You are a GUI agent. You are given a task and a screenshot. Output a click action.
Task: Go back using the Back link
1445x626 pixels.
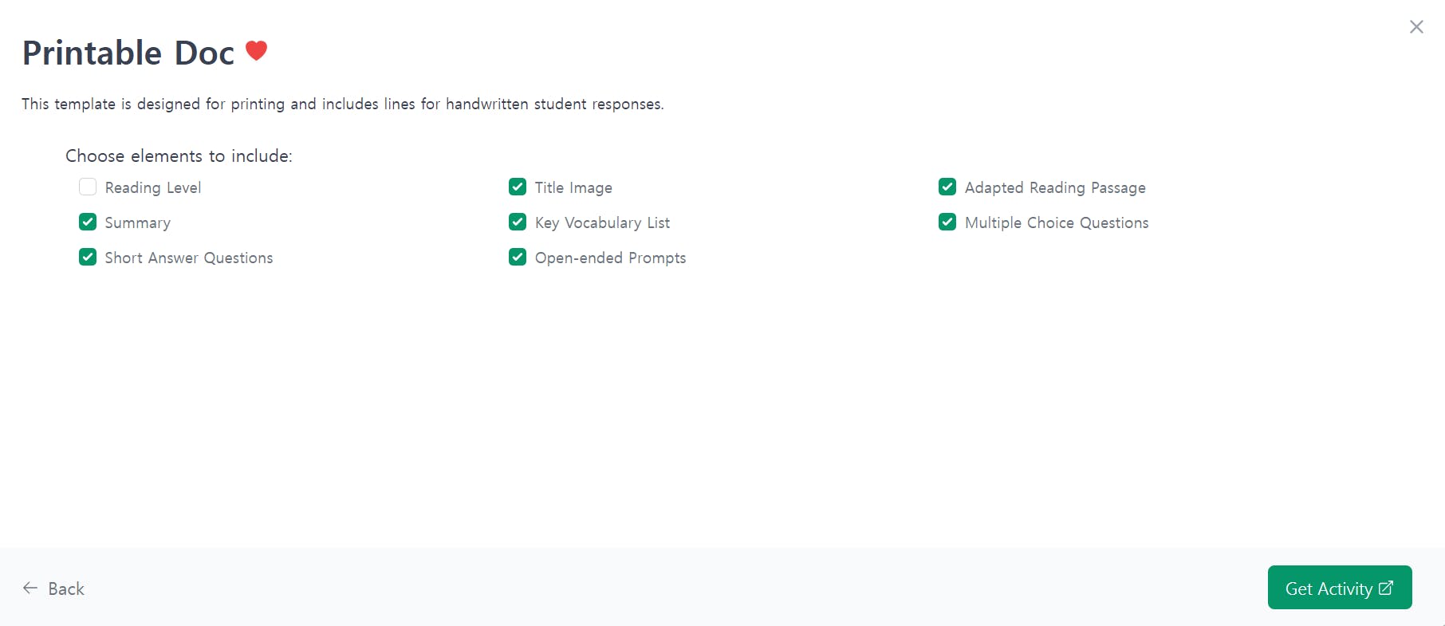click(53, 589)
